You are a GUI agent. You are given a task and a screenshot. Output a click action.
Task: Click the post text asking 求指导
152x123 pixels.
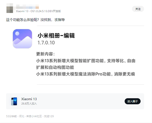point(35,20)
